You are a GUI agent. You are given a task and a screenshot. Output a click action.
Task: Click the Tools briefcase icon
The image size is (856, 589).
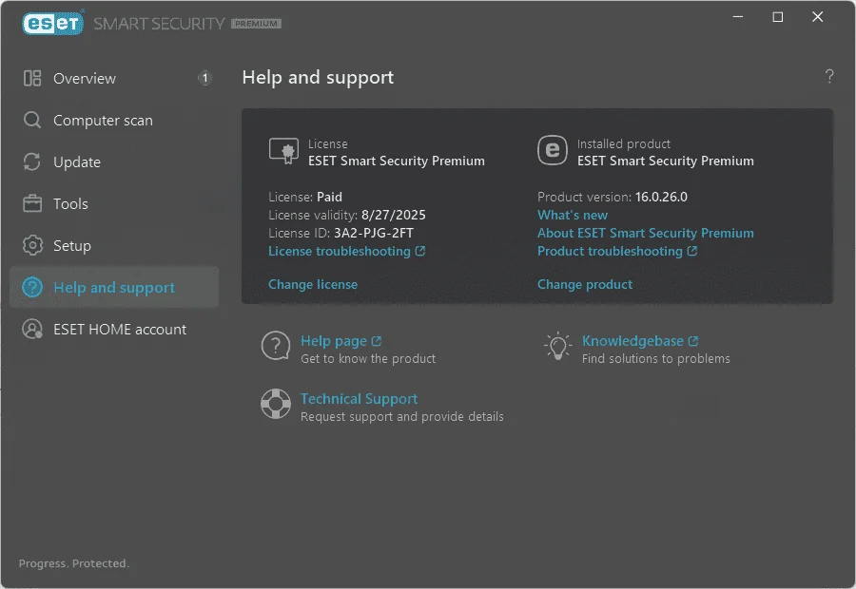point(32,203)
